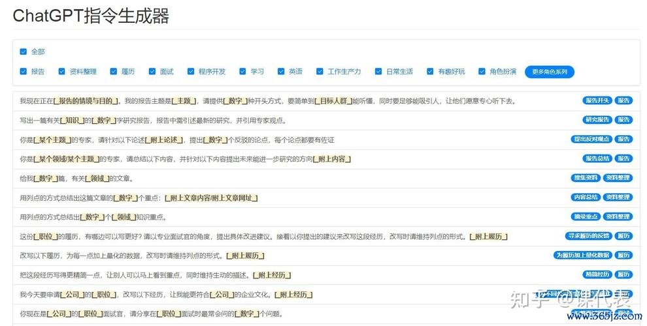Select the prompt starting 改写以下履历
This screenshot has height=326, width=647.
click(x=326, y=256)
